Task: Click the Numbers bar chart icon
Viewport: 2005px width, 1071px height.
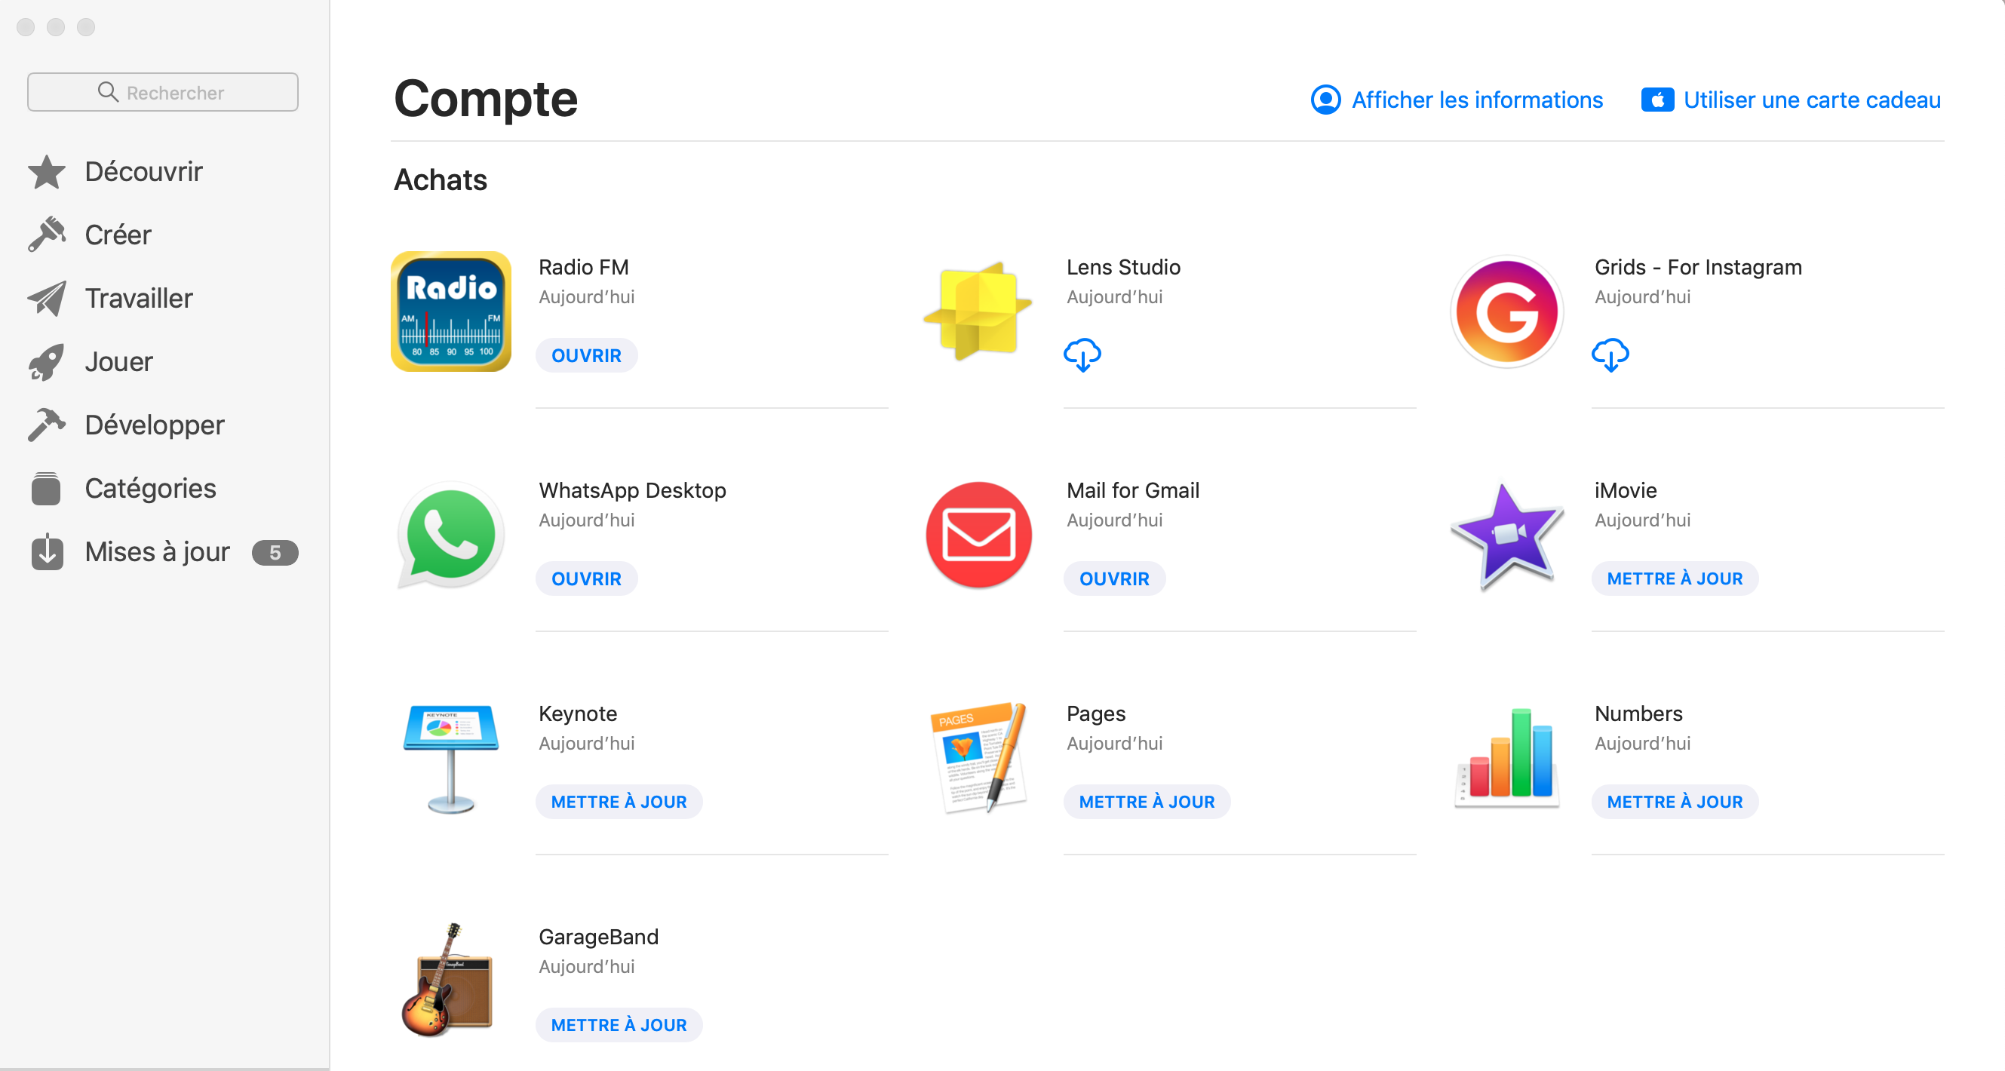Action: pos(1506,758)
